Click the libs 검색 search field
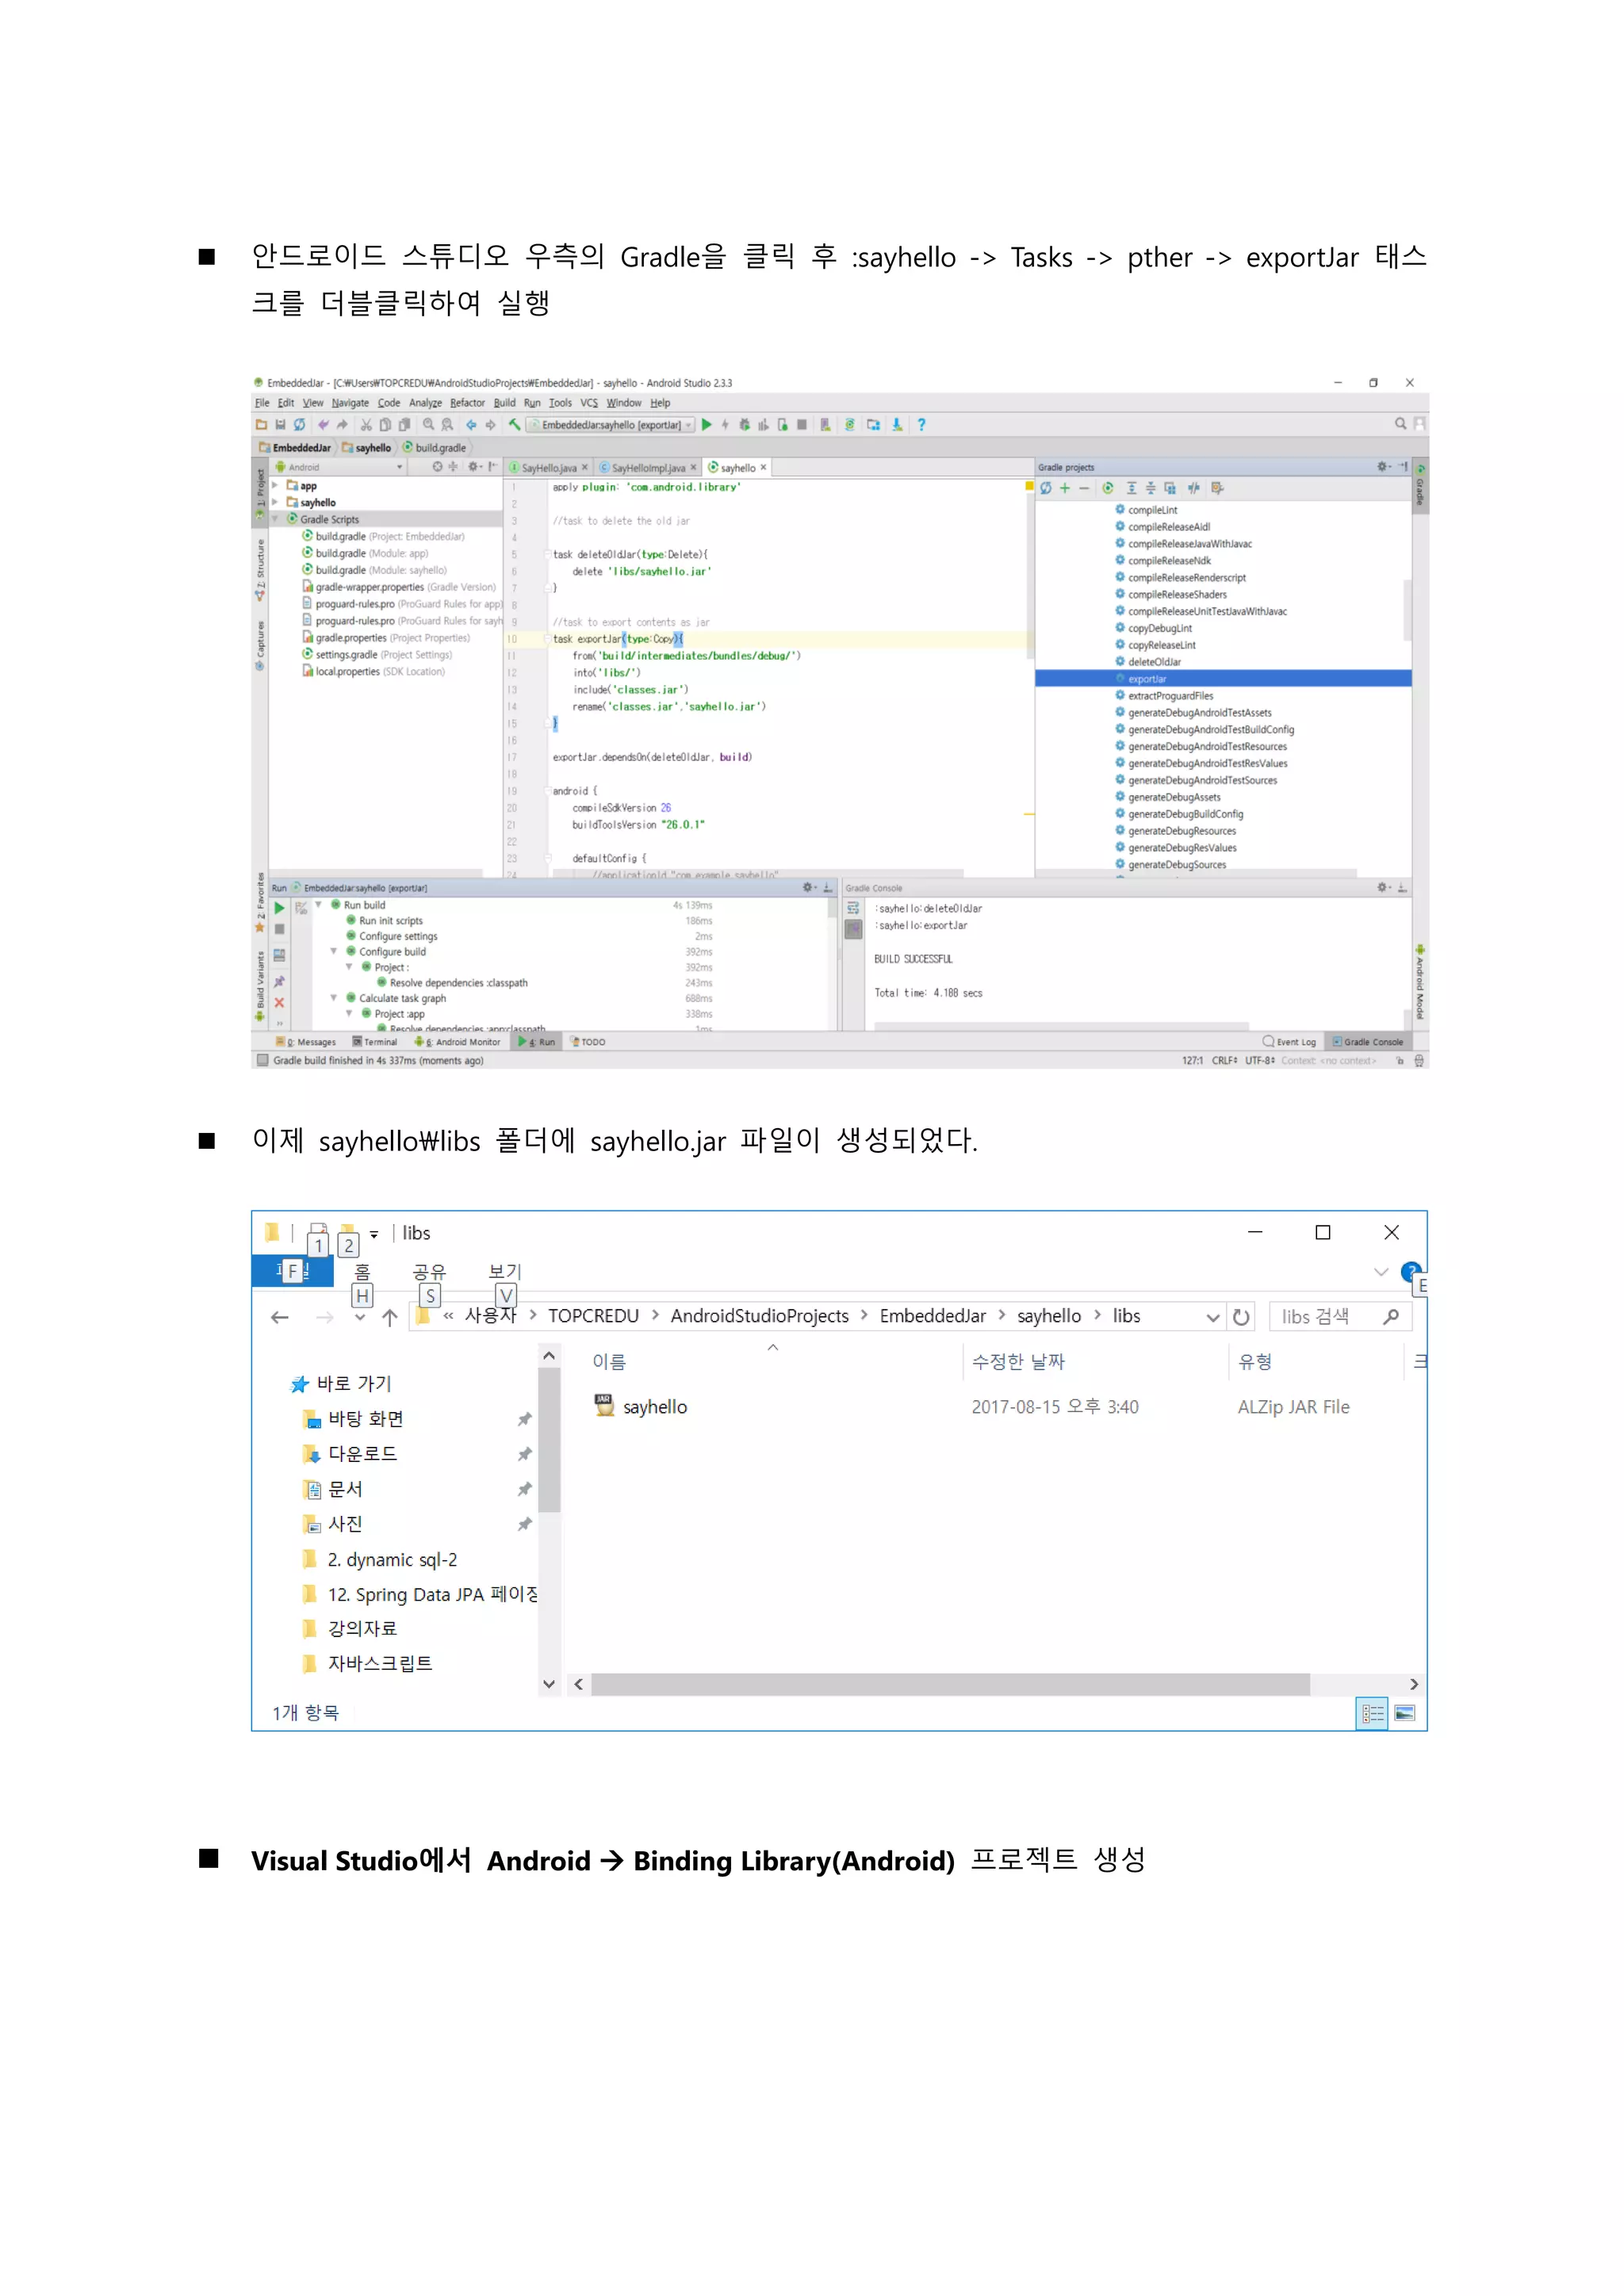 pos(1340,1317)
